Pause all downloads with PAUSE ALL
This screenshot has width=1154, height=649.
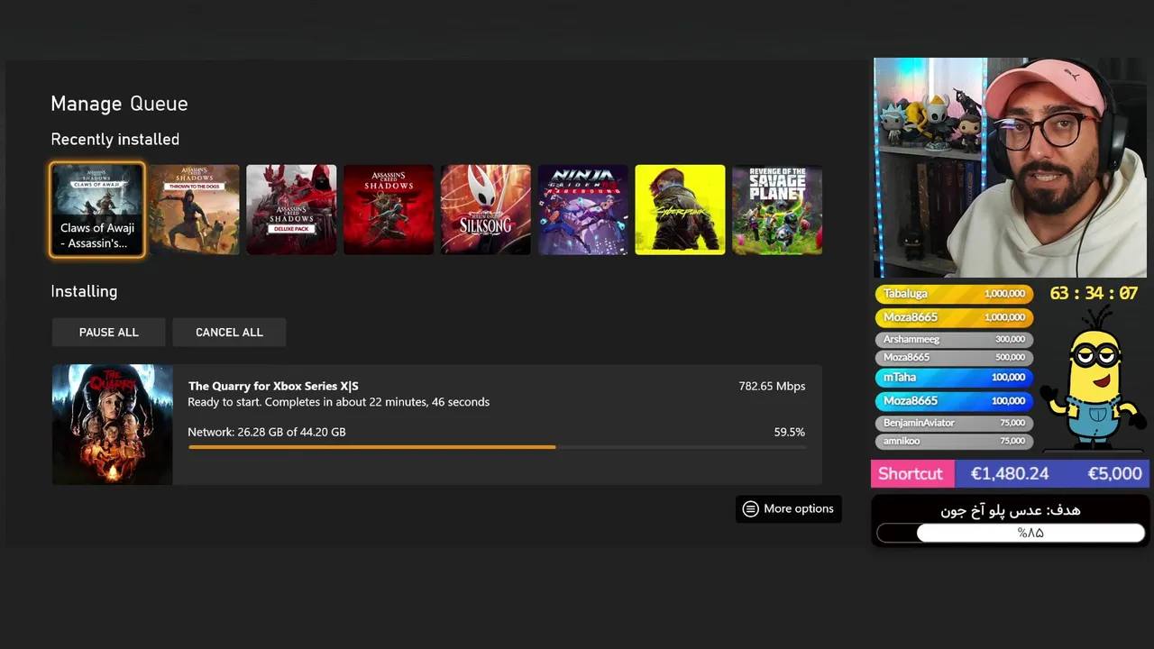coord(108,332)
